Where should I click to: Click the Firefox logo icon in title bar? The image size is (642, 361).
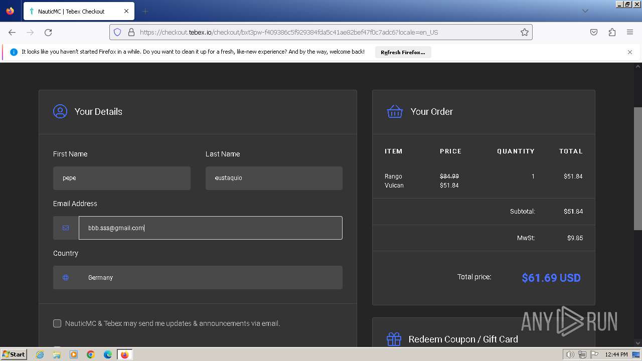pos(10,11)
